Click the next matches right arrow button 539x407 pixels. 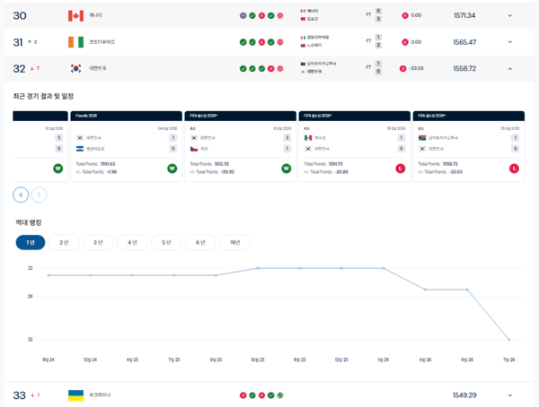pyautogui.click(x=40, y=195)
